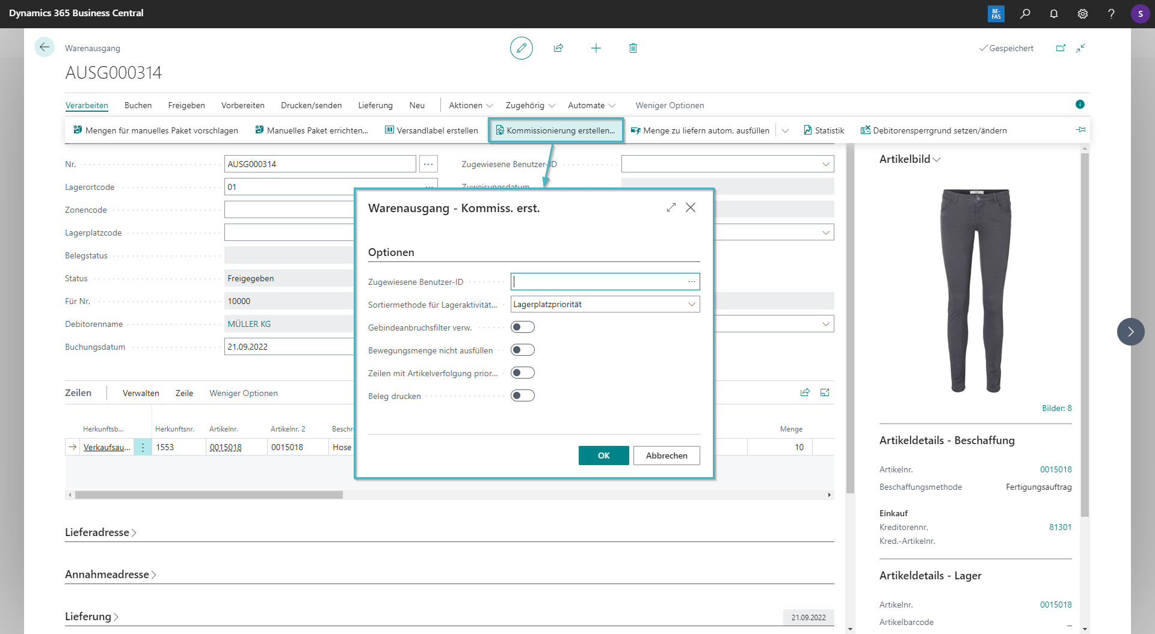The height and width of the screenshot is (634, 1155).
Task: Click the OK button
Action: (603, 456)
